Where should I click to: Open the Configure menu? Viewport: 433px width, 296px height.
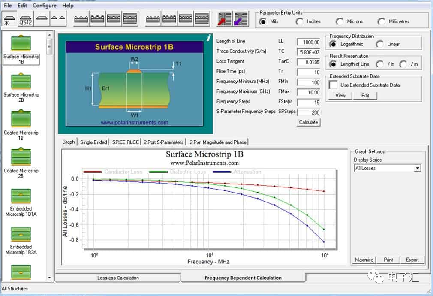coord(45,6)
